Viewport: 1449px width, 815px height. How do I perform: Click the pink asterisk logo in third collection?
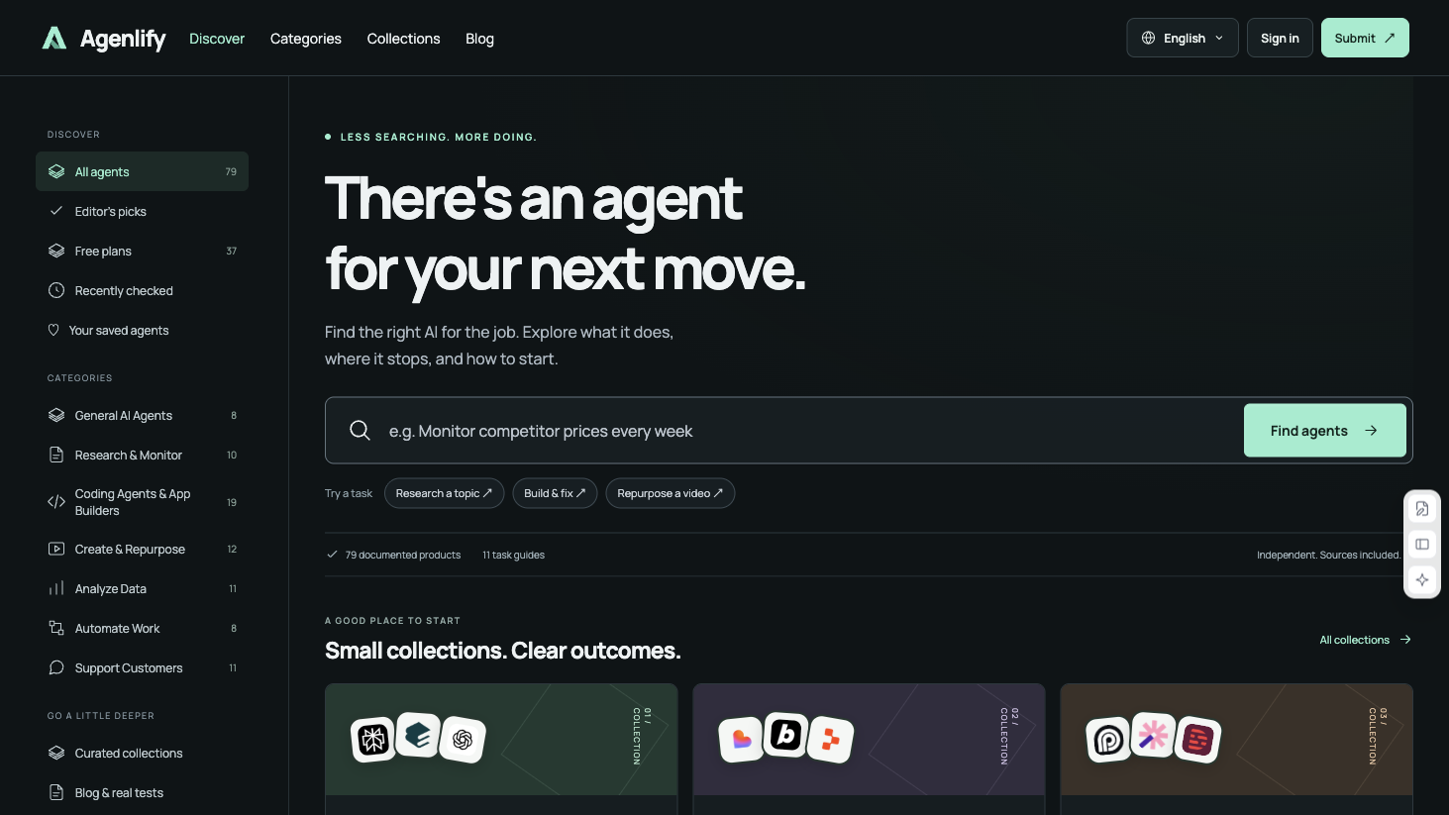(x=1153, y=735)
